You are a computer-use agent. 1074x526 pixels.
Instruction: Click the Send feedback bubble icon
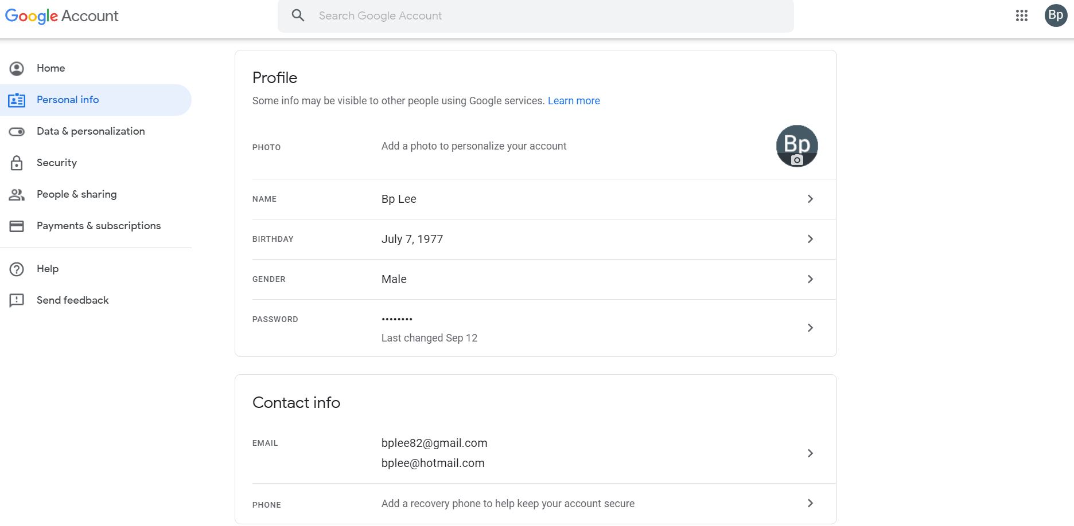point(17,300)
